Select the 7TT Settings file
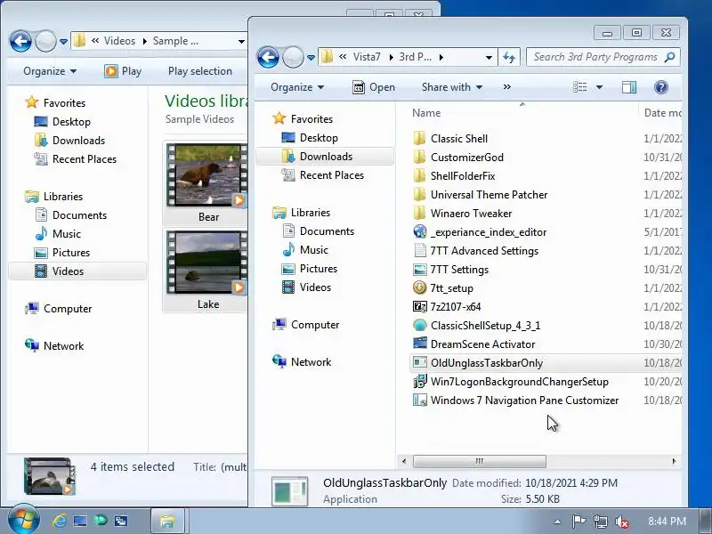The image size is (712, 534). pos(459,270)
